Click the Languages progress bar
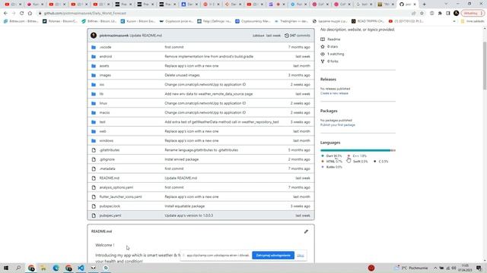The width and height of the screenshot is (487, 273). (358, 150)
